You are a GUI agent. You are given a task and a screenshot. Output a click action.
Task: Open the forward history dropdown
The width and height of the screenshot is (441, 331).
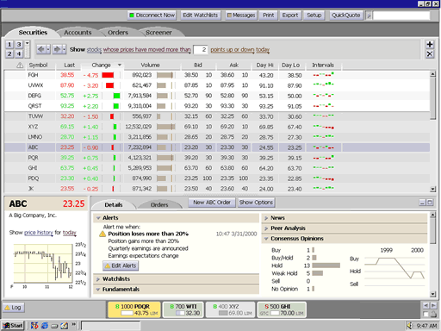click(x=64, y=49)
